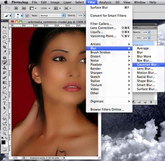
Task: Click options bar Opacity 100% field
Action: (x=80, y=15)
